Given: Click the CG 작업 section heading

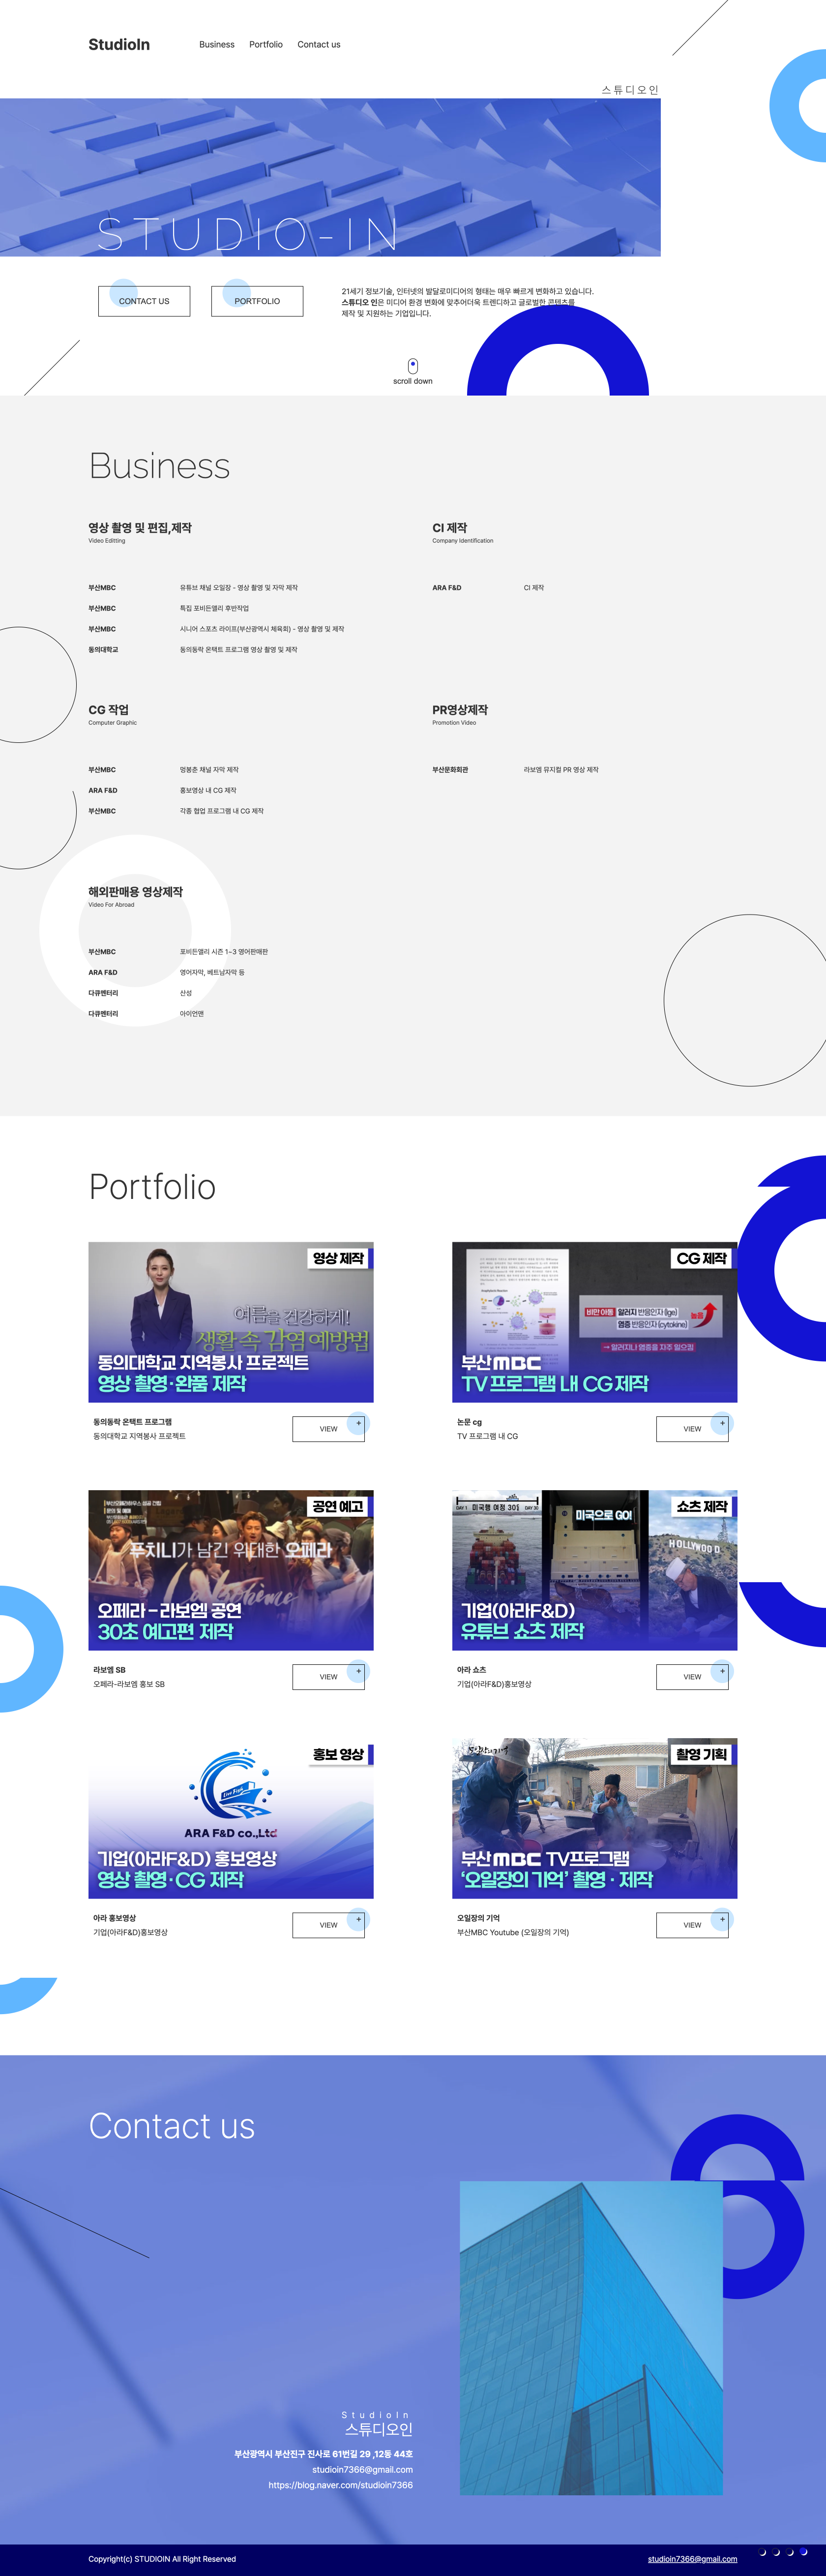Looking at the screenshot, I should click(108, 710).
